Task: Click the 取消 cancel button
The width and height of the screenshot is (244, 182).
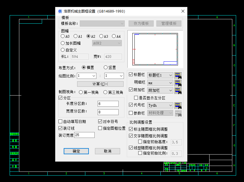Action: pos(108,151)
